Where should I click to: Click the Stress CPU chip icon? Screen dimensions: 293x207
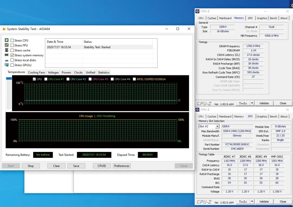point(7,40)
